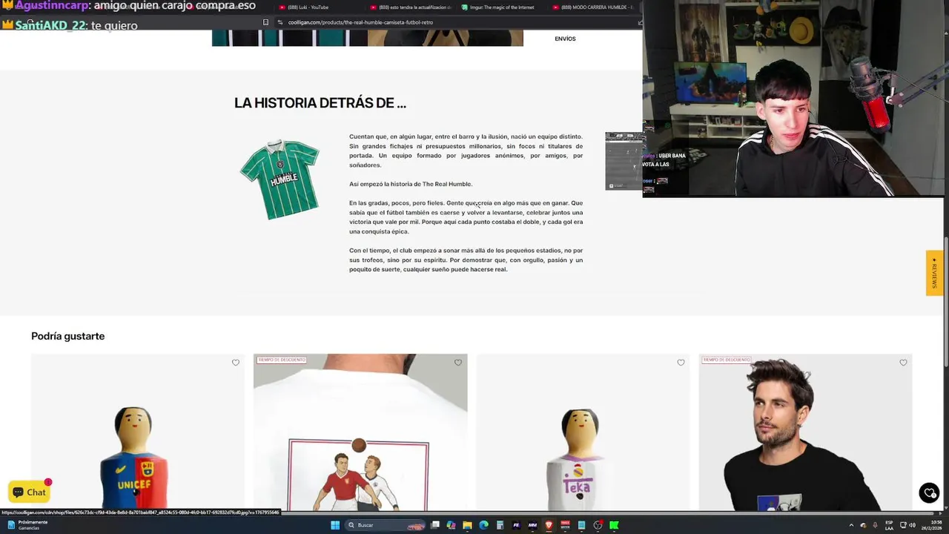Open the green Kick taskbar icon
Viewport: 949px width, 534px height.
tap(614, 525)
